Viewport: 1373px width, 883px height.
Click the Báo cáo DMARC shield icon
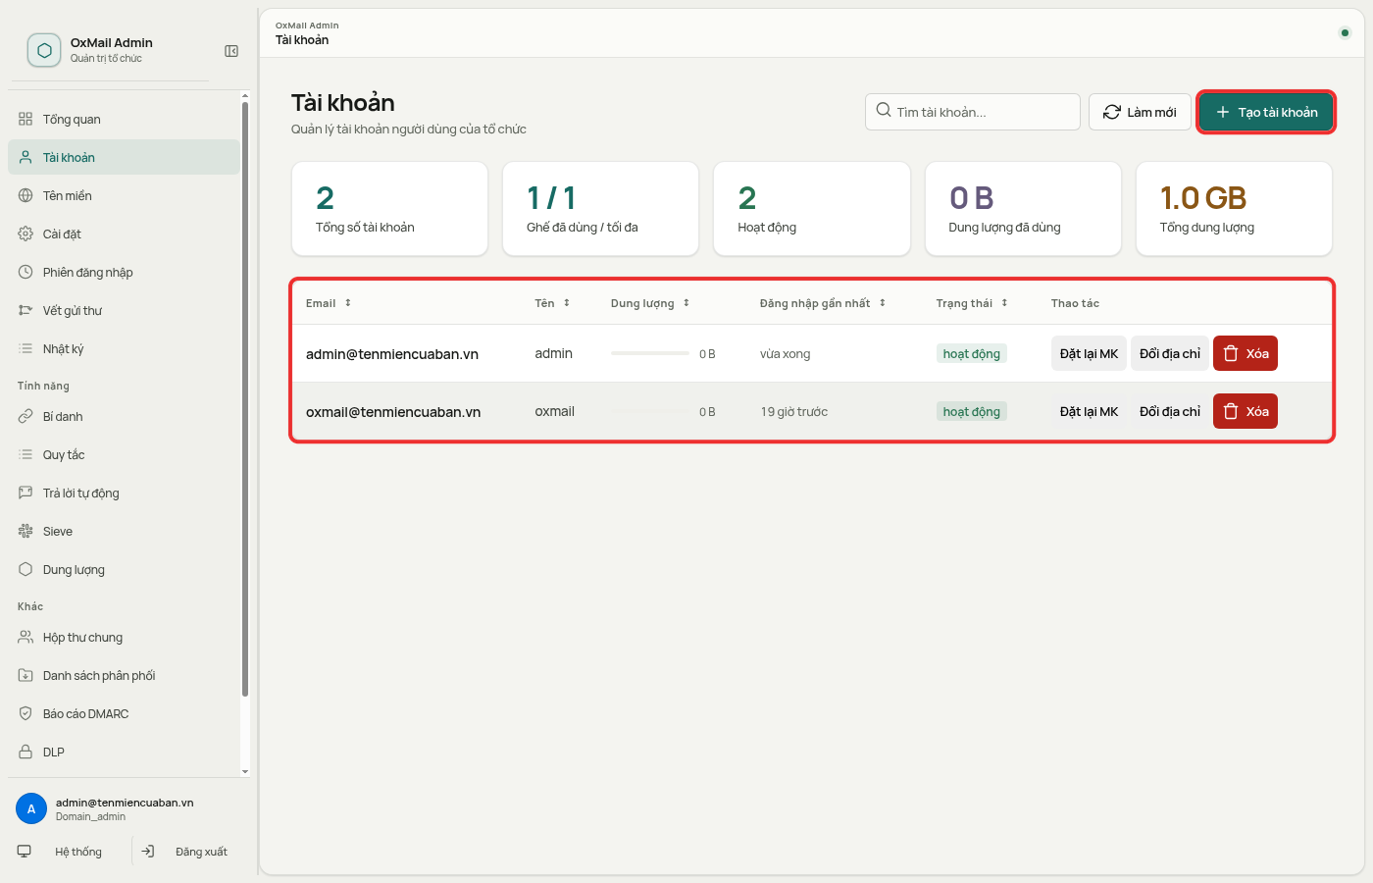pyautogui.click(x=25, y=713)
